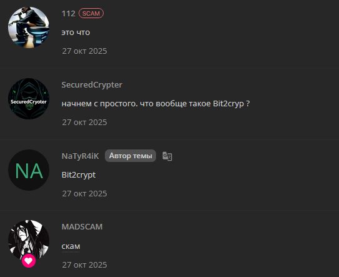Click the comment text 'Bit2crypt'
This screenshot has width=339, height=277.
79,175
